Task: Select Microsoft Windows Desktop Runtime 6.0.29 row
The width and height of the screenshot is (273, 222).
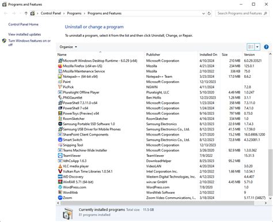Action: click(162, 61)
